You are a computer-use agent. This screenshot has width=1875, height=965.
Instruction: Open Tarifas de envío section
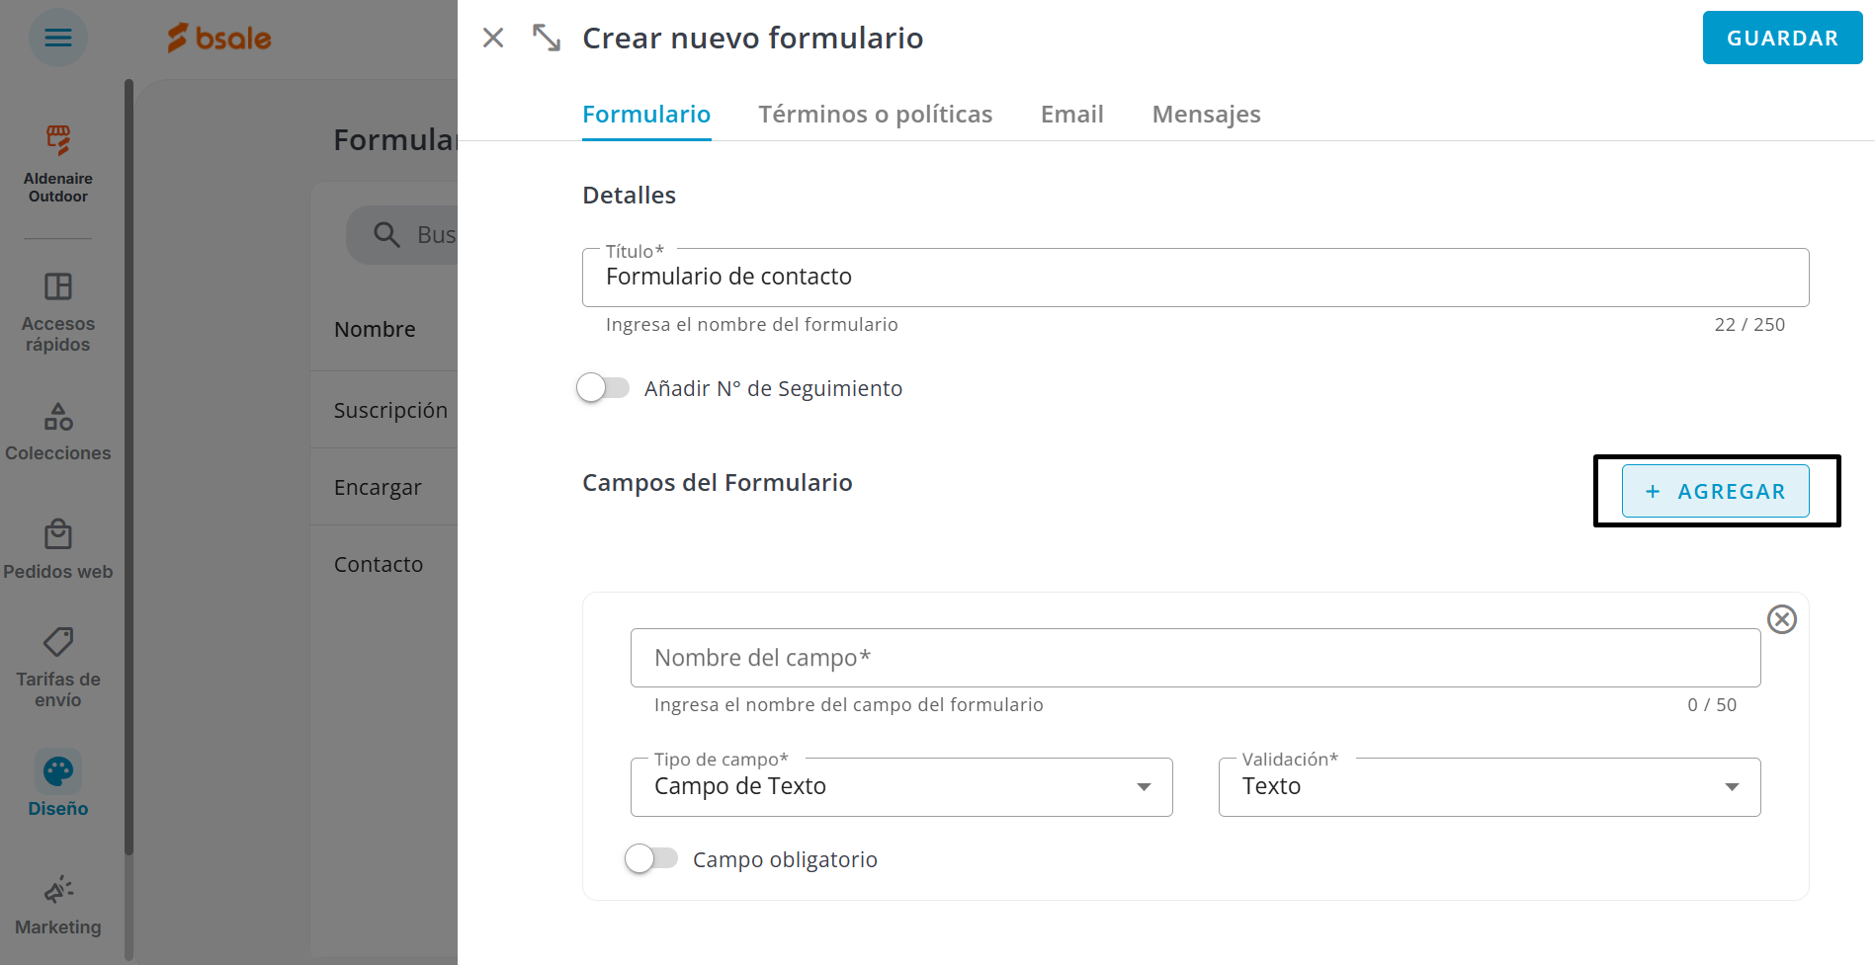(58, 668)
